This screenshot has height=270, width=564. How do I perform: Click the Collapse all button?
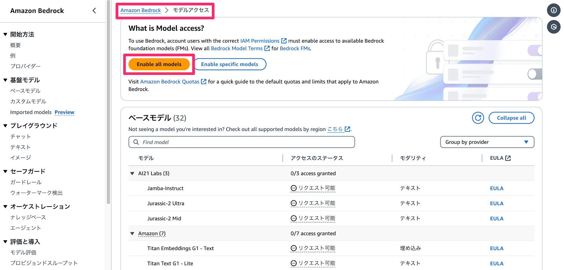511,118
